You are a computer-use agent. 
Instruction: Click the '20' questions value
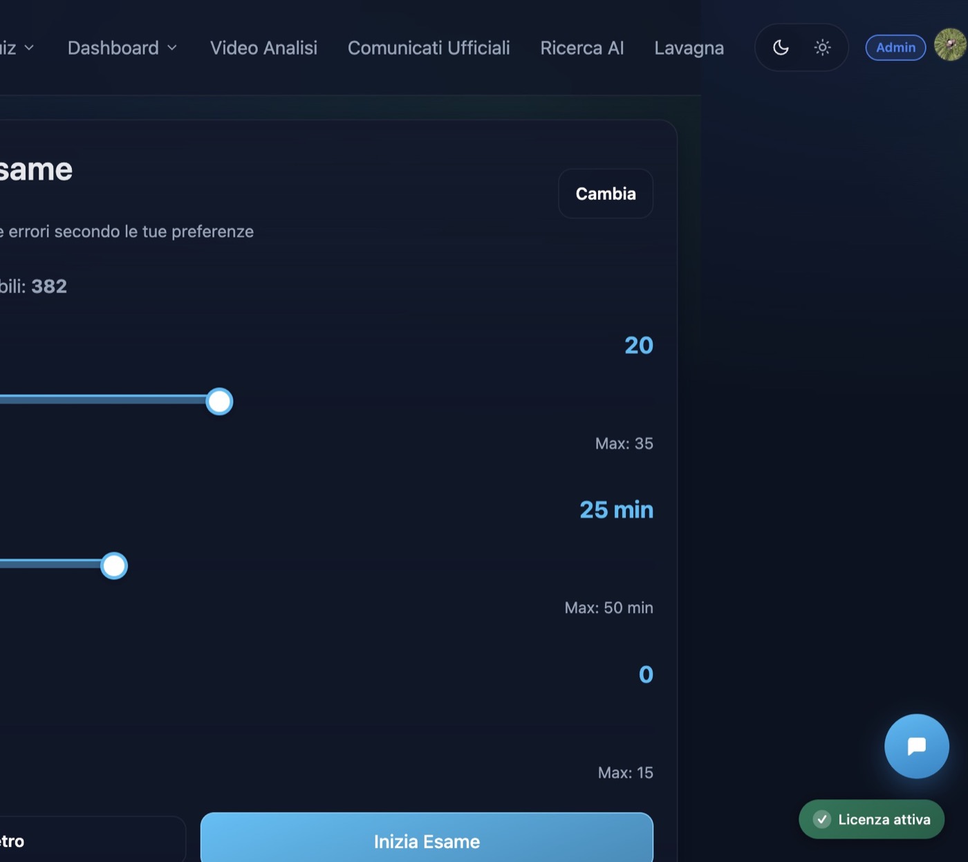(639, 346)
